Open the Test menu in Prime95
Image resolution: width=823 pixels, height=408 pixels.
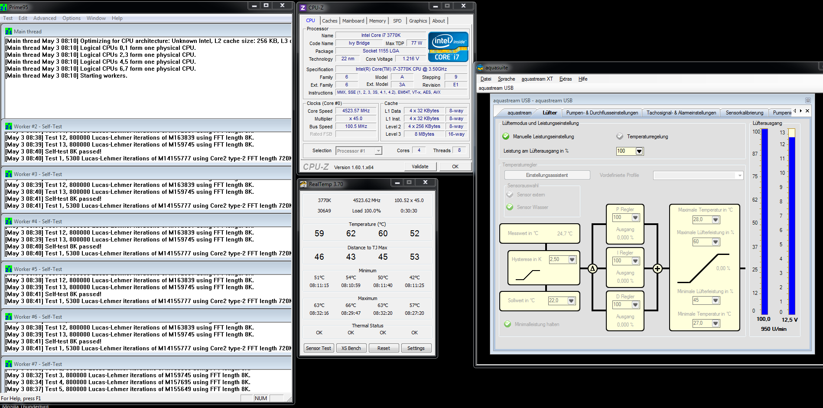point(8,18)
